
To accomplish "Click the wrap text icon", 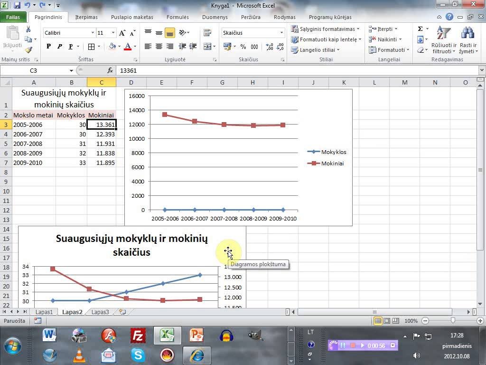I will pos(207,33).
